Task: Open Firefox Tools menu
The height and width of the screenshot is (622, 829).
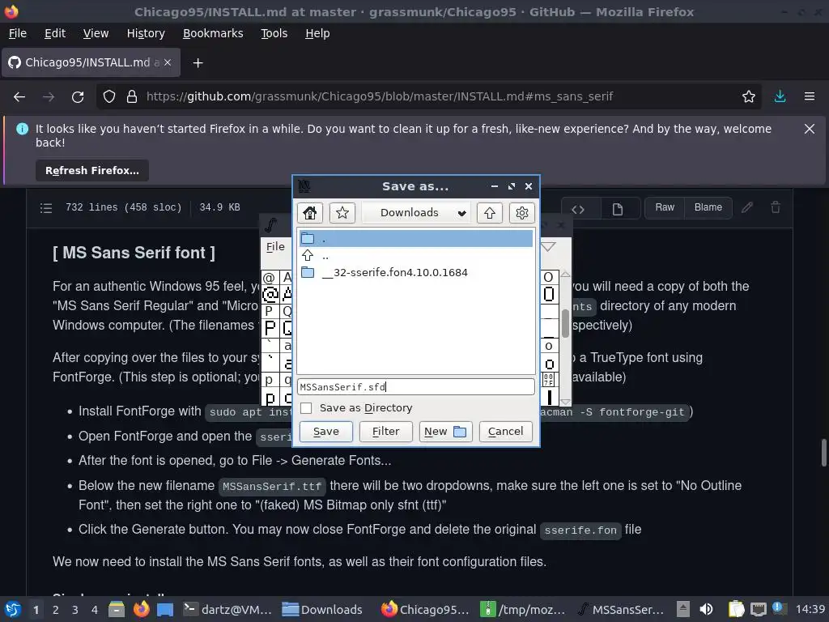Action: [274, 33]
